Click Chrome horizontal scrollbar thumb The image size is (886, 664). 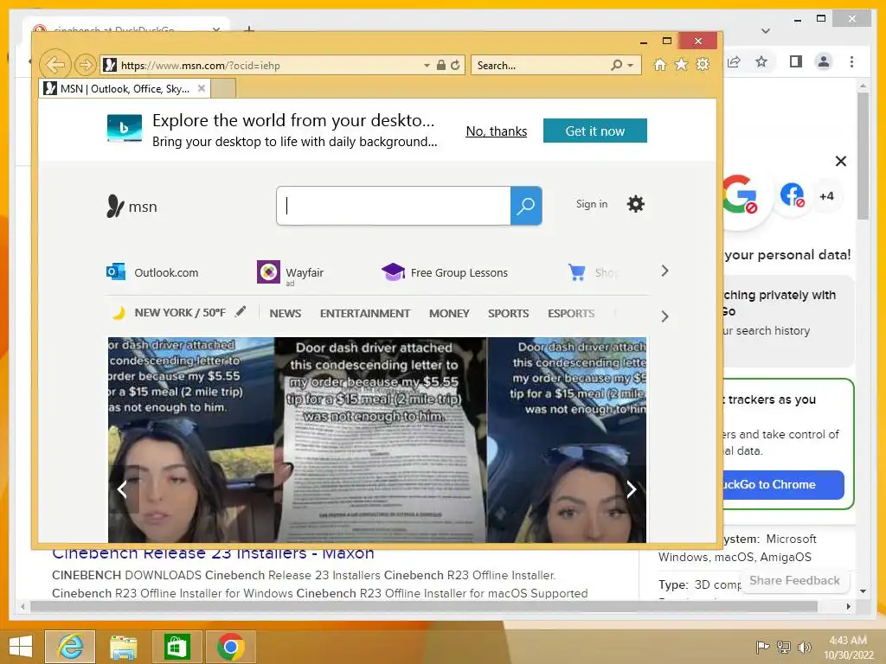(424, 606)
